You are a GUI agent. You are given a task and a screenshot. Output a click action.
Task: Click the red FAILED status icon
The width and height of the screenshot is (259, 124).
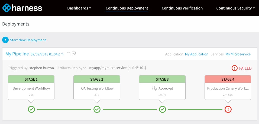coord(234,68)
